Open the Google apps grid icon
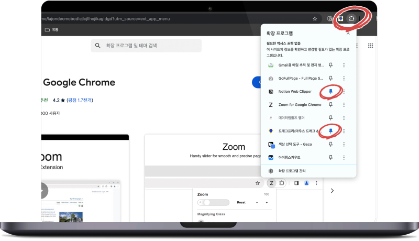Viewport: 419px width, 241px height. click(x=370, y=46)
